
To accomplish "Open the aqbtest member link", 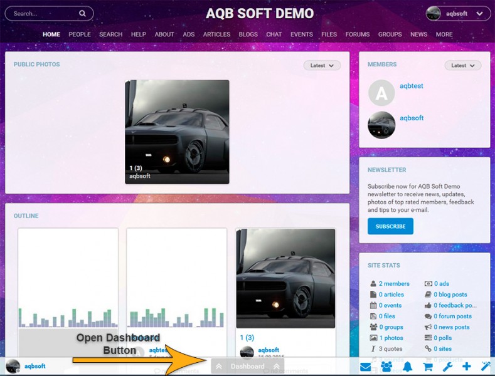I will [411, 86].
